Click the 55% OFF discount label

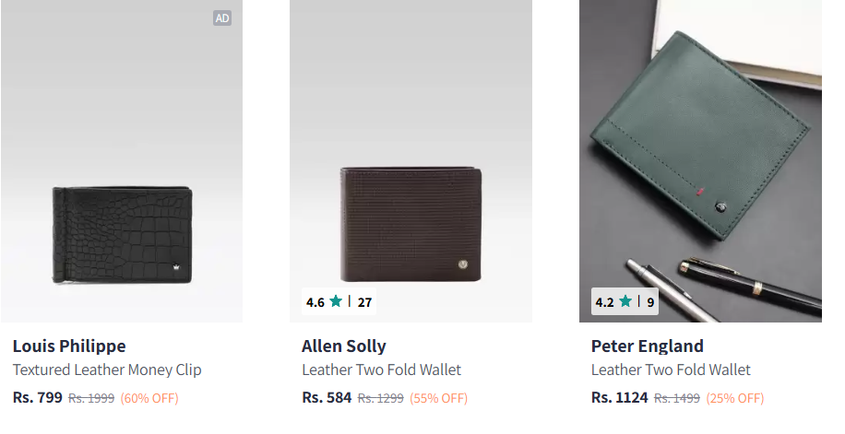coord(438,399)
